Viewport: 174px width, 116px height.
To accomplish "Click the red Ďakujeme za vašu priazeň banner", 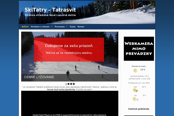I will tap(69, 50).
